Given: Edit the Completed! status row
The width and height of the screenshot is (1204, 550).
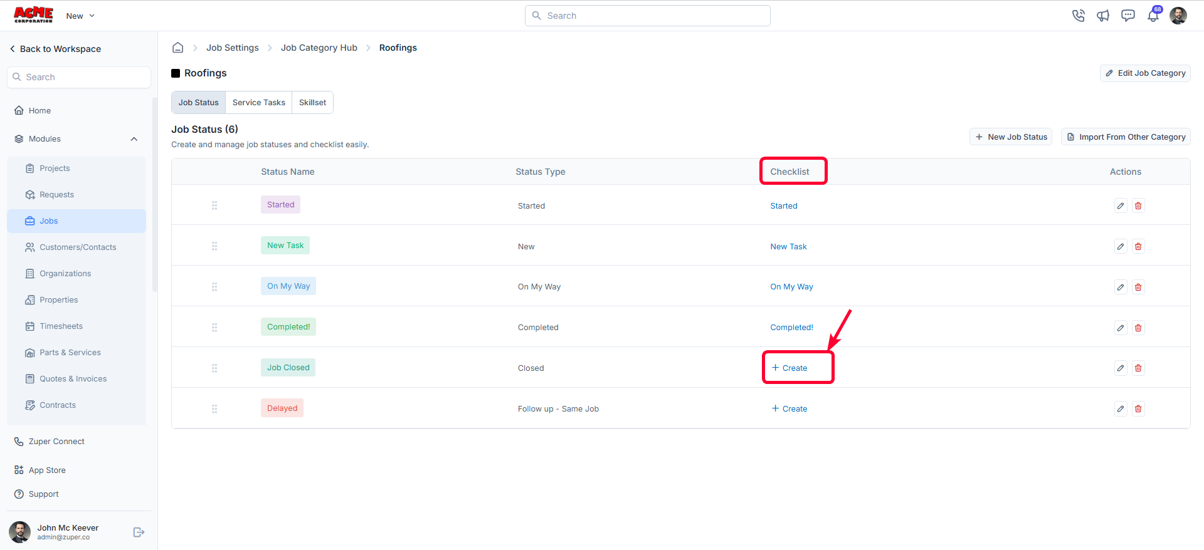Looking at the screenshot, I should [x=1121, y=328].
